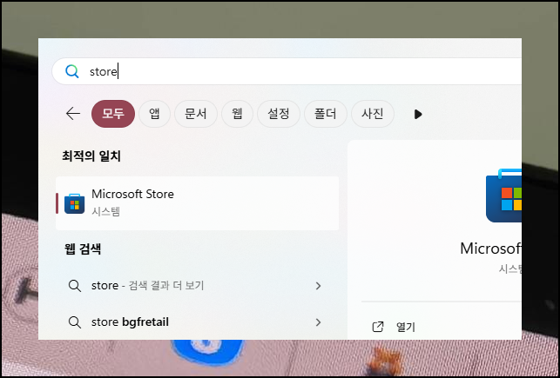Screen dimensions: 560x378
Task: Select the 모두 filter tab
Action: click(x=113, y=114)
